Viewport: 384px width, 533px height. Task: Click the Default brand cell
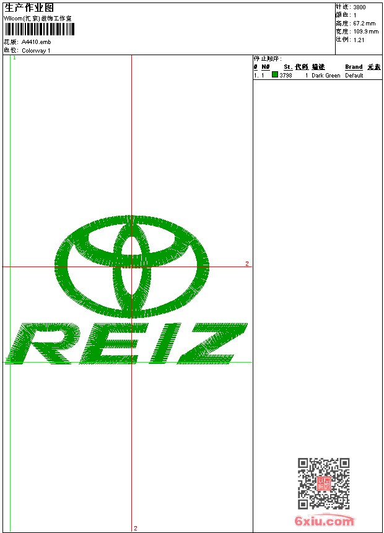point(354,76)
